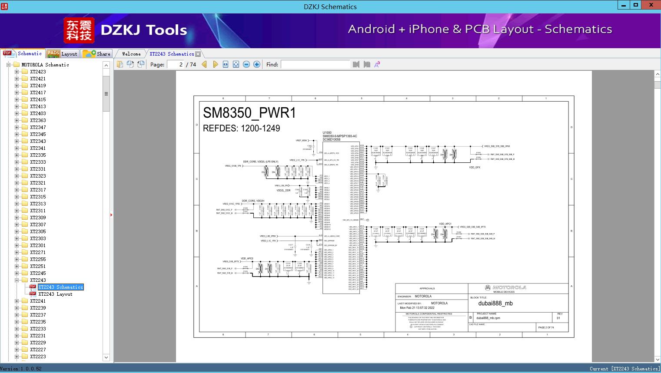Click the tree panel scrollbar down arrow
The height and width of the screenshot is (373, 661).
(106, 357)
